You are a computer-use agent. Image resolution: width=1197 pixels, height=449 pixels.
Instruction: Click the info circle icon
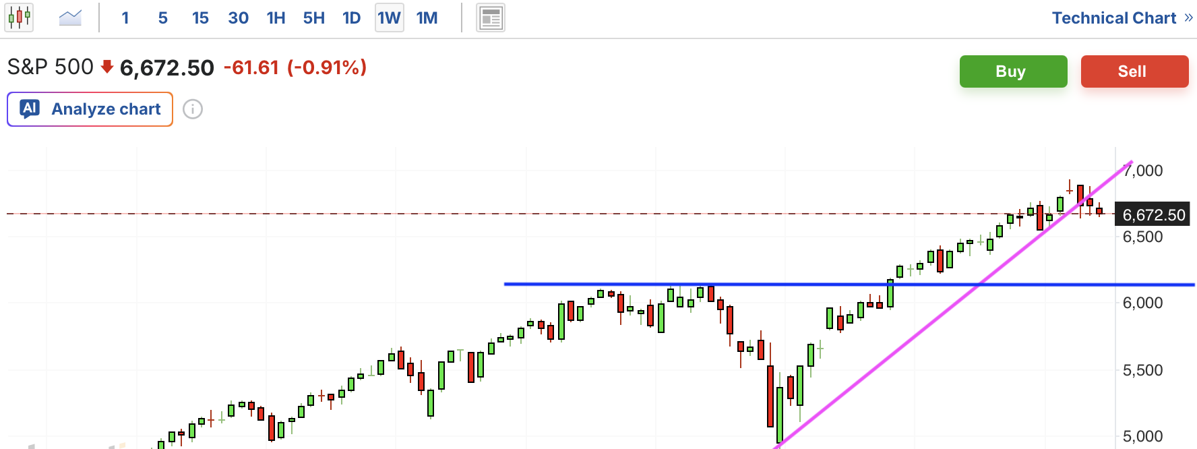coord(193,109)
